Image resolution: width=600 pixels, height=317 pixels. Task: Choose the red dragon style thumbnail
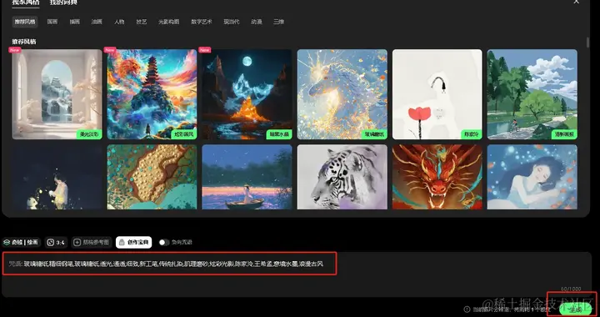click(437, 177)
